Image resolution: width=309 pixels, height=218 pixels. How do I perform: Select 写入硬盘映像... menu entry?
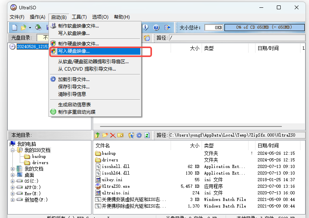click(74, 51)
